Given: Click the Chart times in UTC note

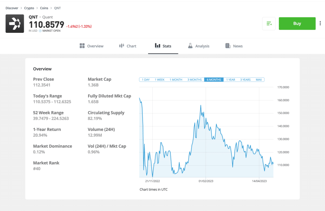Looking at the screenshot, I should pos(153,189).
